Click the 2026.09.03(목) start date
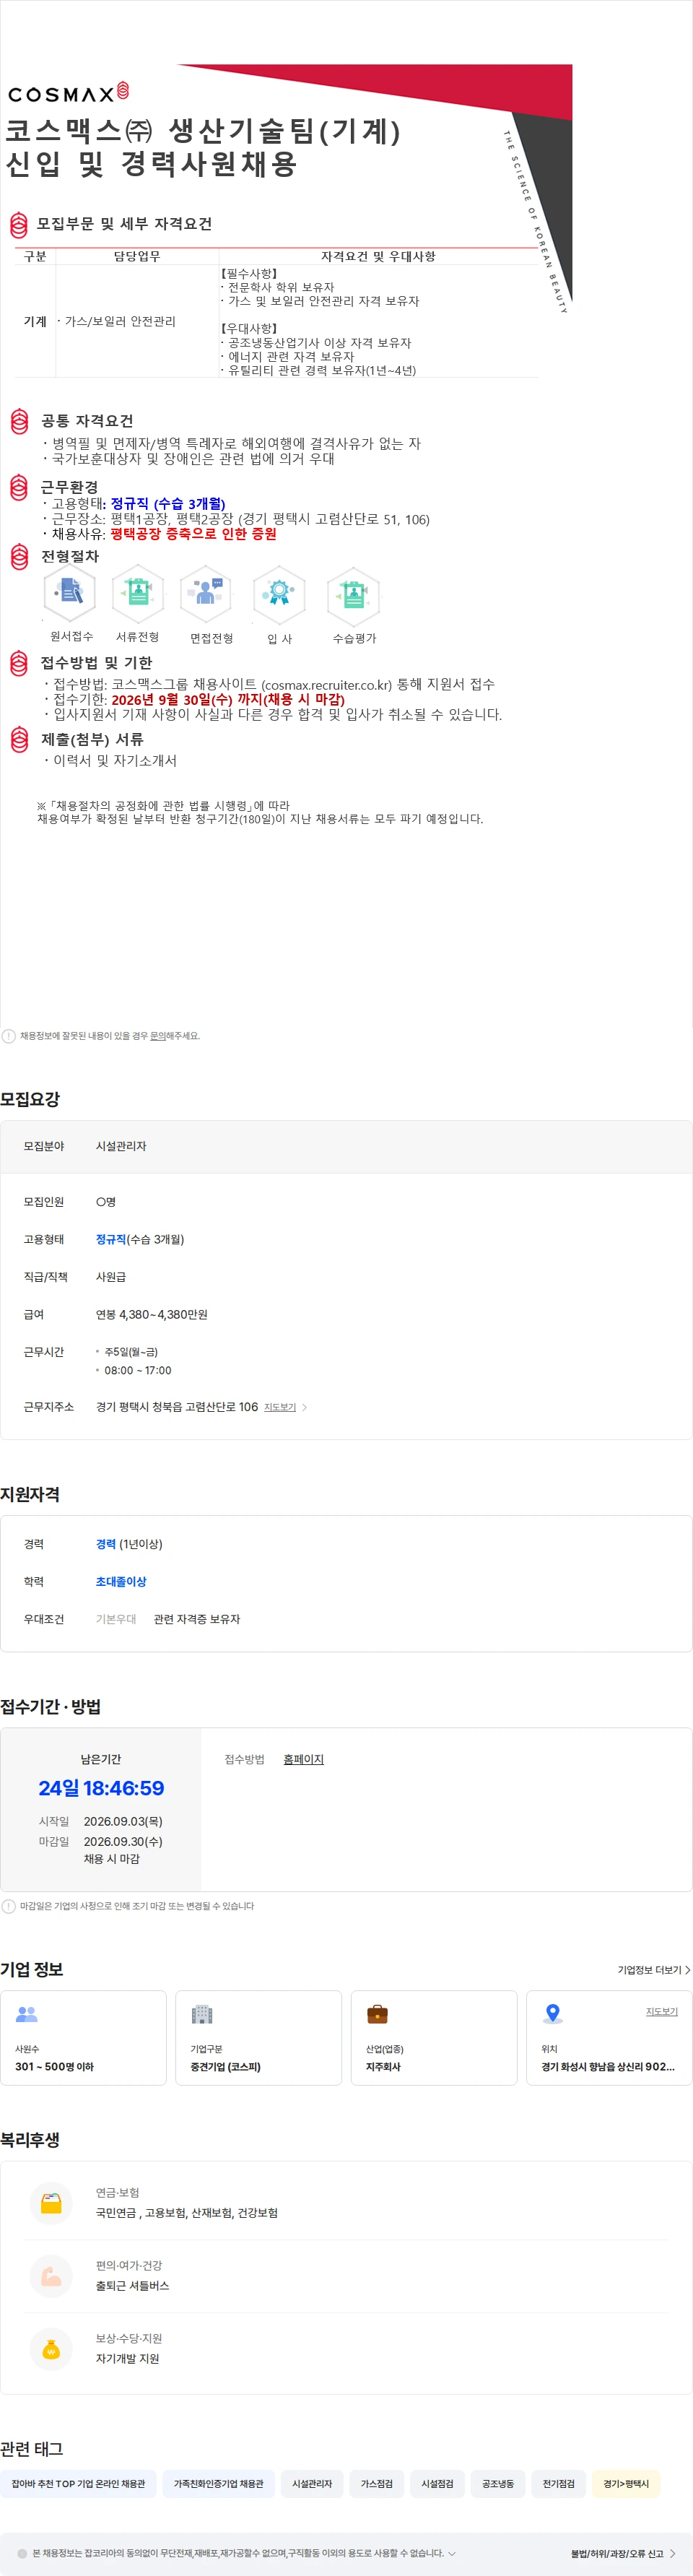 pyautogui.click(x=123, y=1821)
